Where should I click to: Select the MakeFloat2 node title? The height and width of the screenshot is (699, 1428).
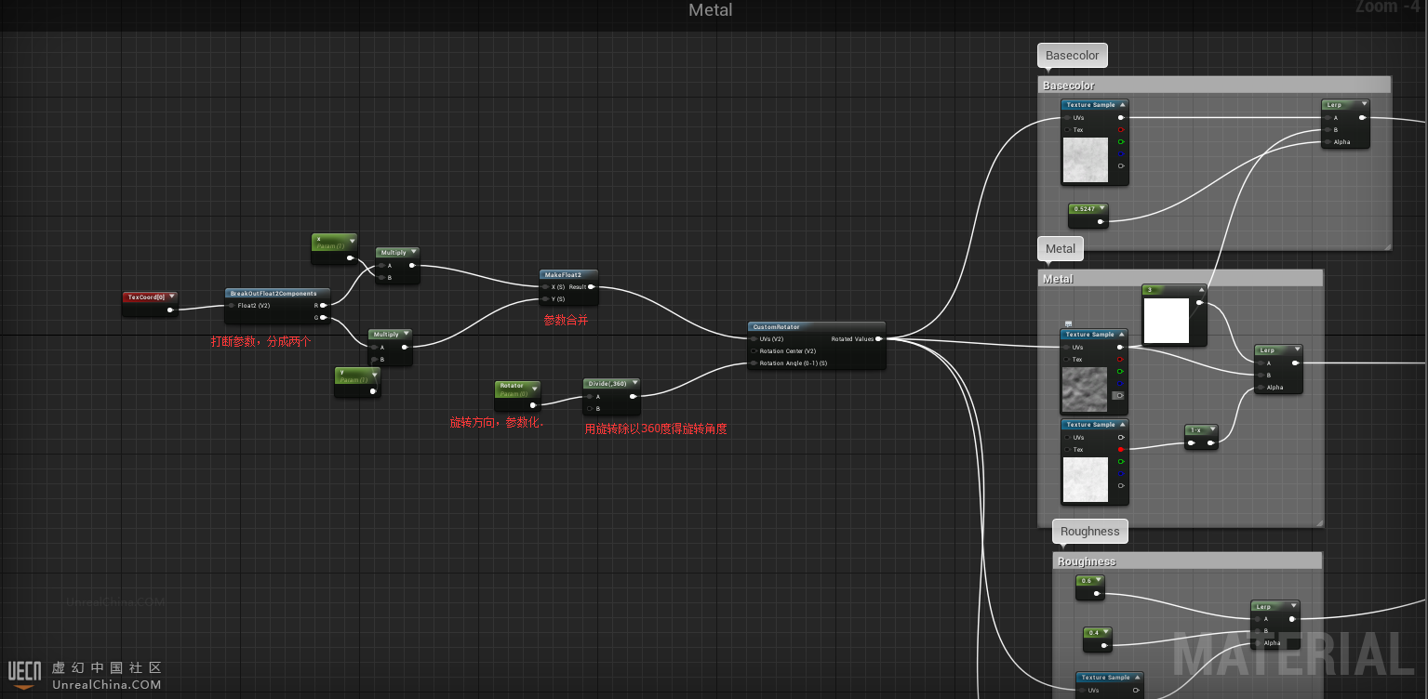563,275
